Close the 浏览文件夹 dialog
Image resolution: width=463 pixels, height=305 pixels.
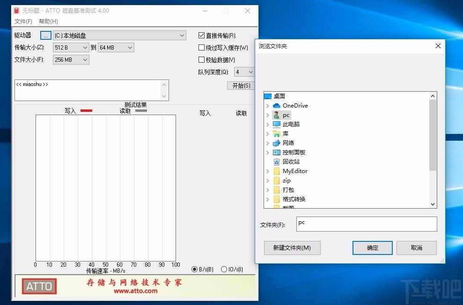(x=438, y=46)
